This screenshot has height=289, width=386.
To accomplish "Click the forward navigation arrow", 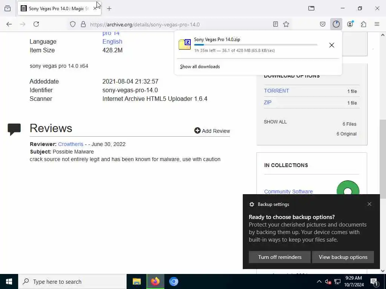I will coord(23,24).
